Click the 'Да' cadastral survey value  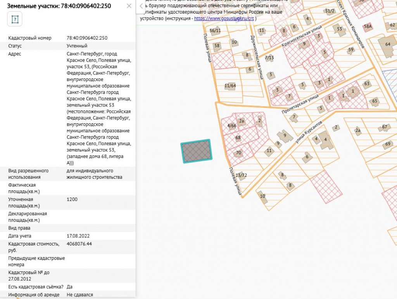pyautogui.click(x=69, y=287)
